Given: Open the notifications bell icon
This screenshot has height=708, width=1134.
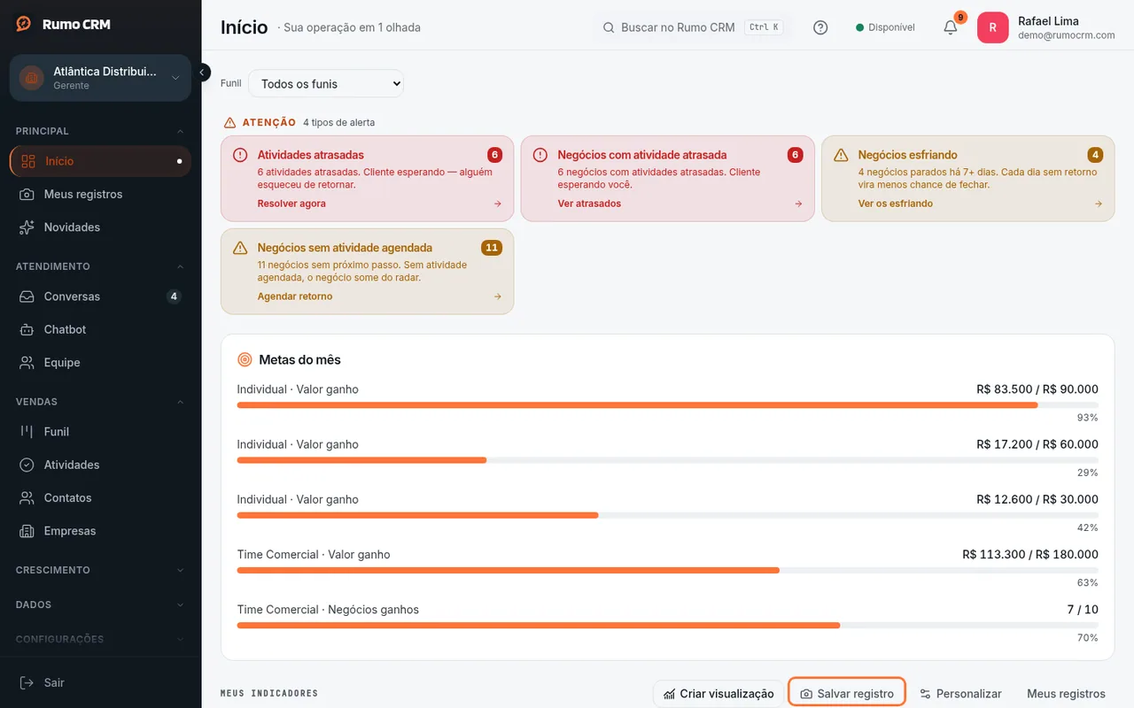Looking at the screenshot, I should pyautogui.click(x=950, y=27).
